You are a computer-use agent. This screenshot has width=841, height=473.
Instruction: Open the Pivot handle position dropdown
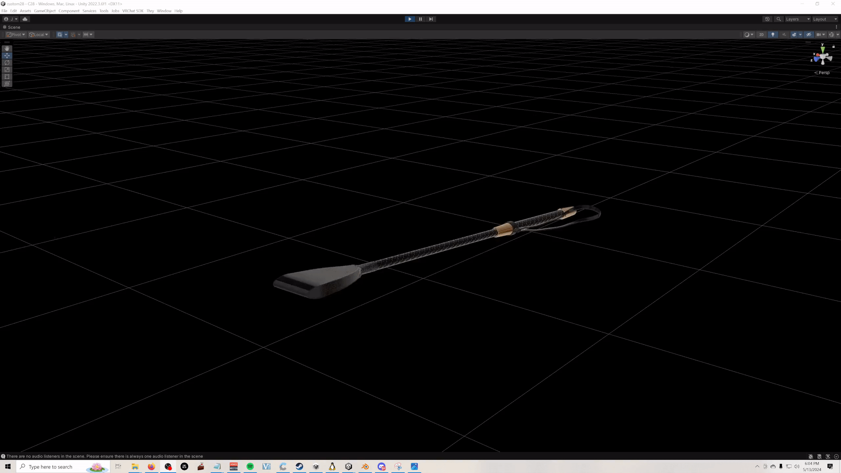(x=16, y=34)
